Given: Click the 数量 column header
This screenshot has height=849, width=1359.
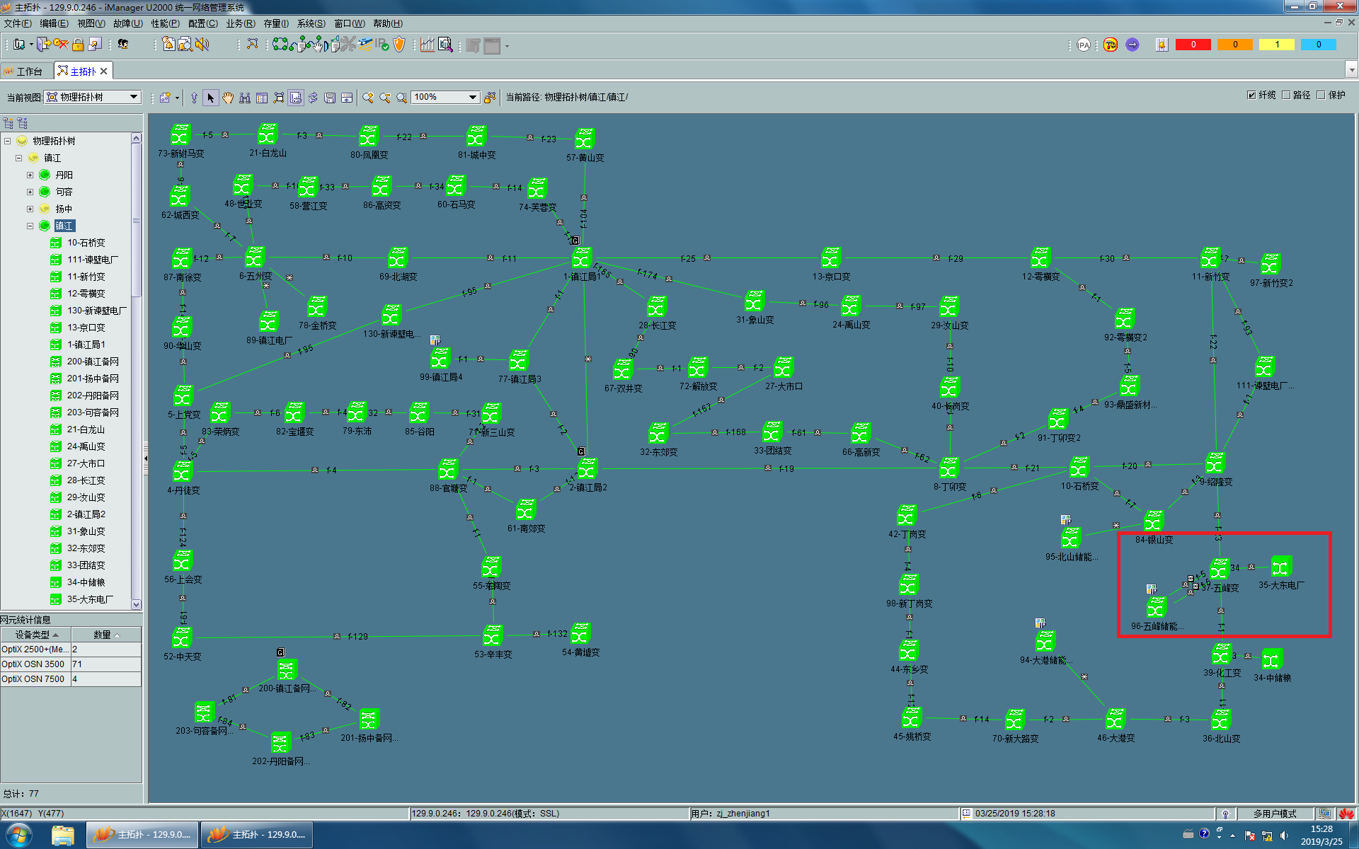Looking at the screenshot, I should coord(106,635).
